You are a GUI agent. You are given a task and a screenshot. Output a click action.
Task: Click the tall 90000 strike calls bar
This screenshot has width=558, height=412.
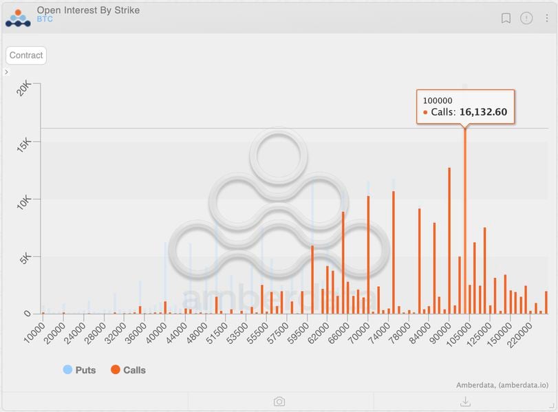click(449, 241)
